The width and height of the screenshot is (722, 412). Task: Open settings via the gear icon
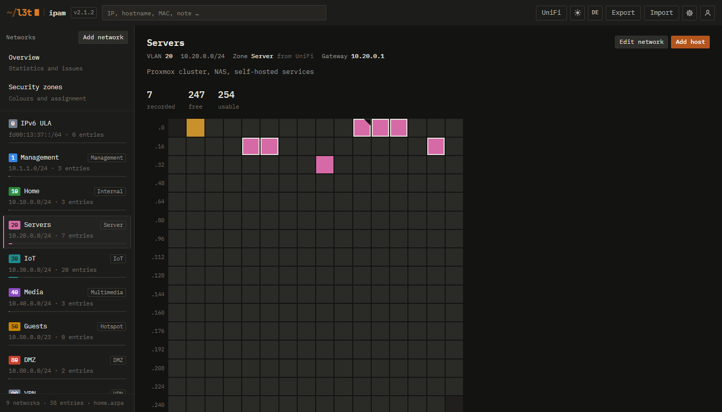690,13
